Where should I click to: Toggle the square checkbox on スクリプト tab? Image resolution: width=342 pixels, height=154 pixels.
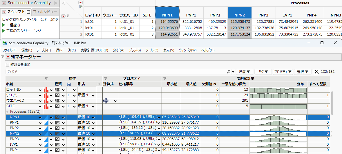pos(28,12)
